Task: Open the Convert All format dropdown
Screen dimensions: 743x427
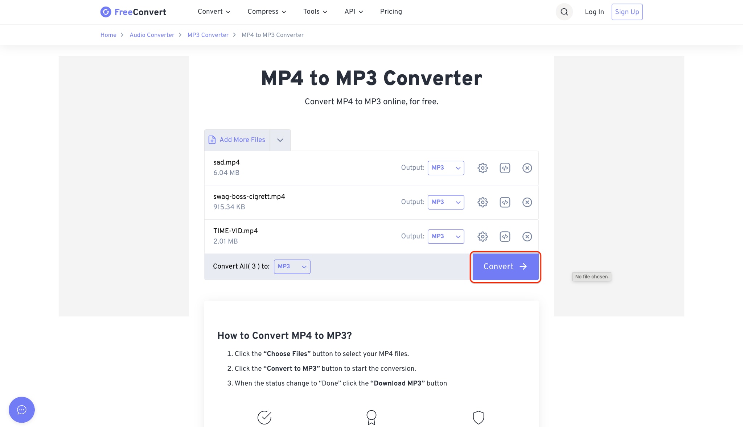Action: pos(292,267)
